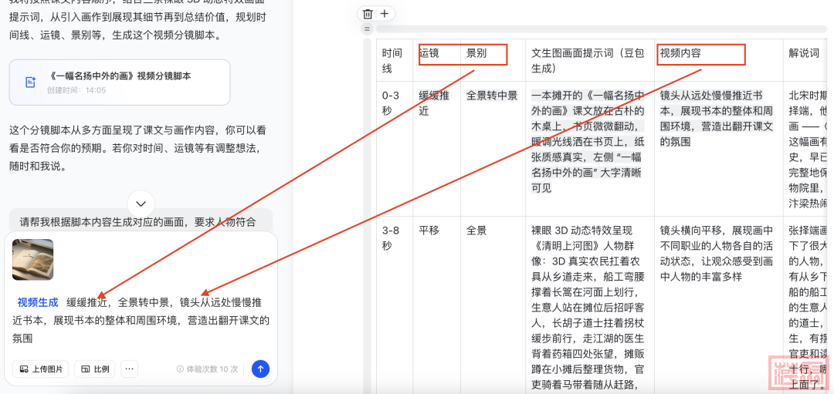Click the blue send arrow button
The image size is (834, 394).
[x=261, y=369]
